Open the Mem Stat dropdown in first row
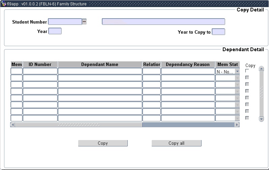The height and width of the screenshot is (170, 269). tap(237, 71)
